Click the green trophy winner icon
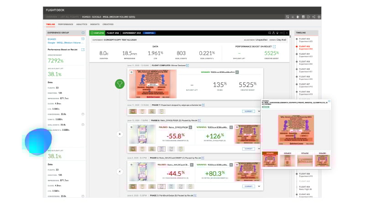365x205 pixels. pos(119,83)
